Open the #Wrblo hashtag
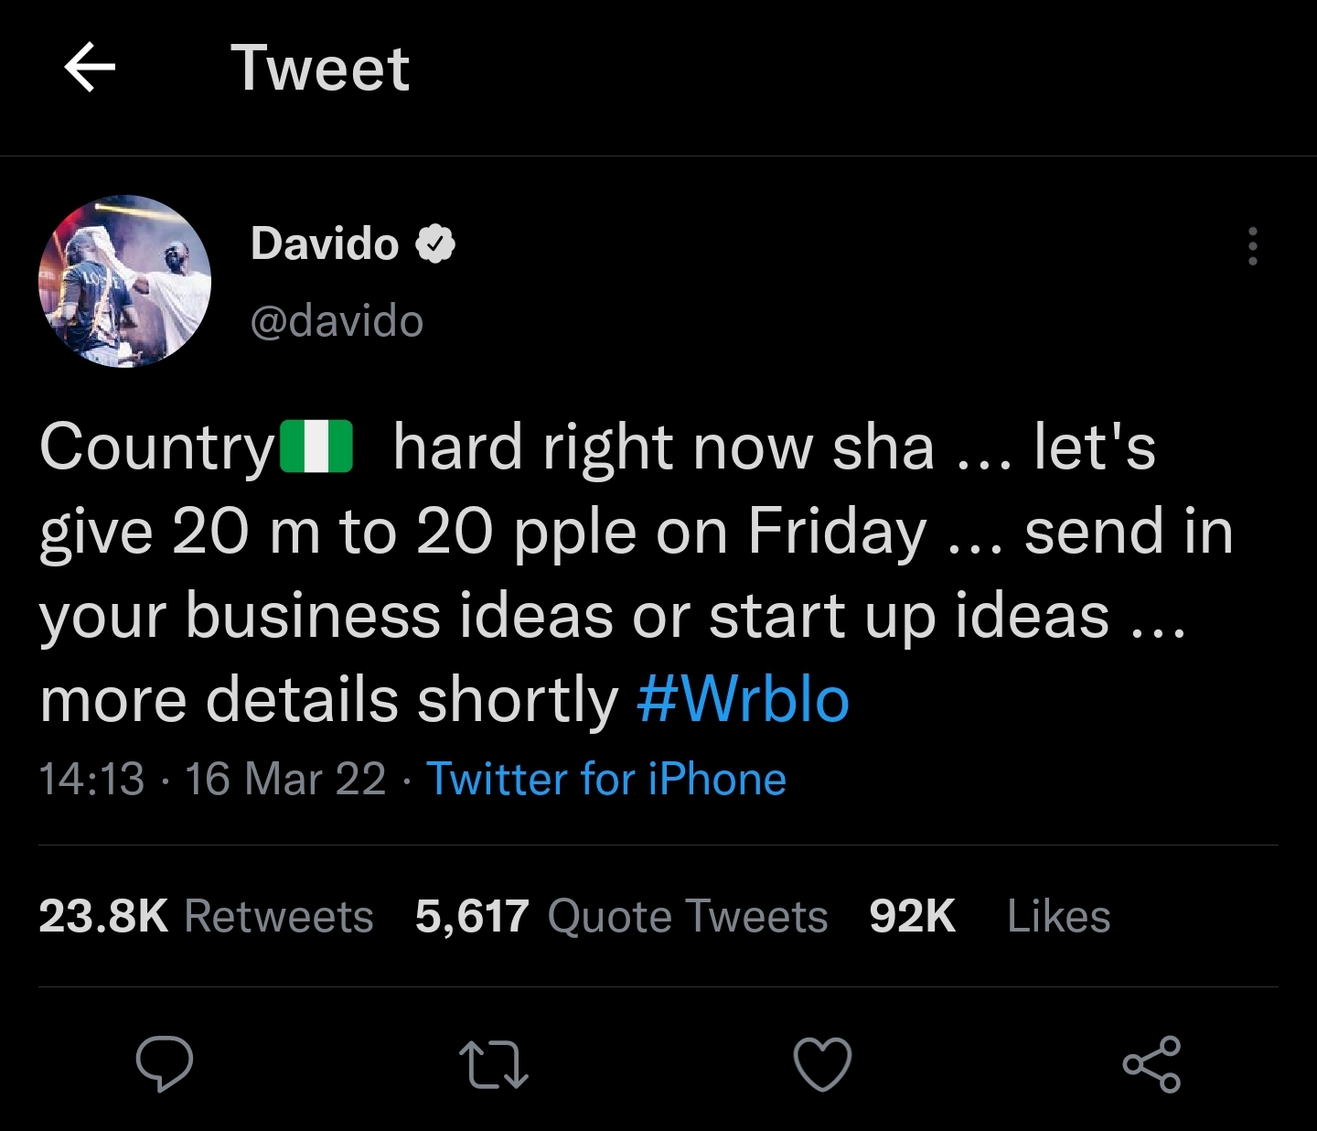Screen dimensions: 1317x1131 coord(743,700)
